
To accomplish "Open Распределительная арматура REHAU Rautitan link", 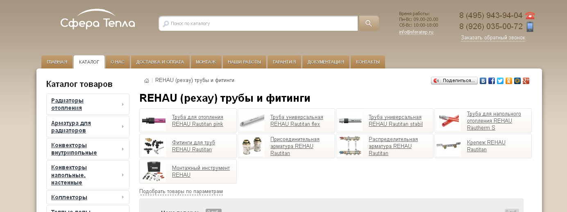I will (x=393, y=146).
